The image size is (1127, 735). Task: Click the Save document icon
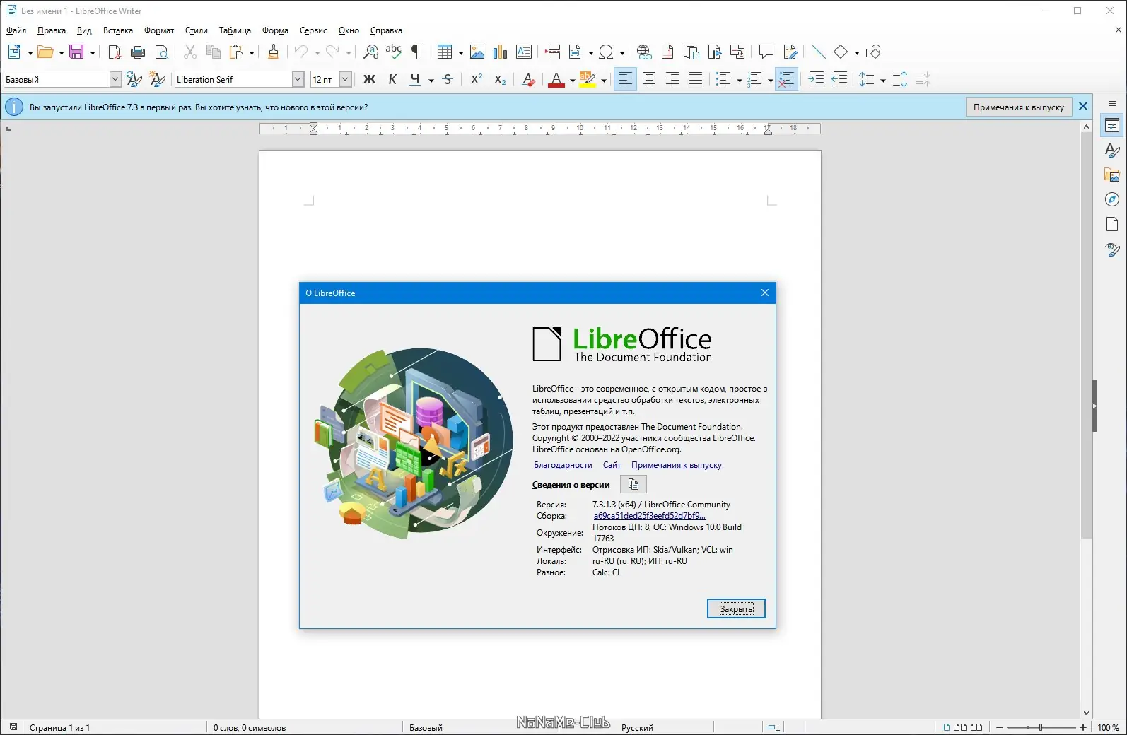[x=76, y=52]
